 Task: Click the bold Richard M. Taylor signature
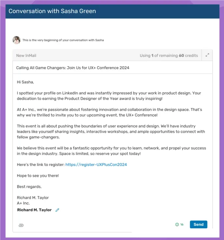(x=34, y=210)
